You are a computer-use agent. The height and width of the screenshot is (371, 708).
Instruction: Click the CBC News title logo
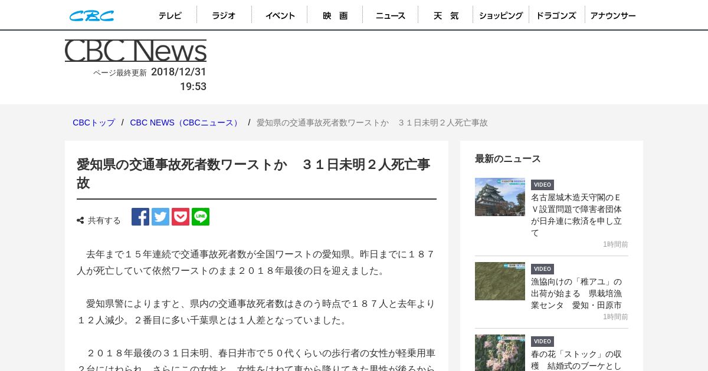tap(136, 51)
